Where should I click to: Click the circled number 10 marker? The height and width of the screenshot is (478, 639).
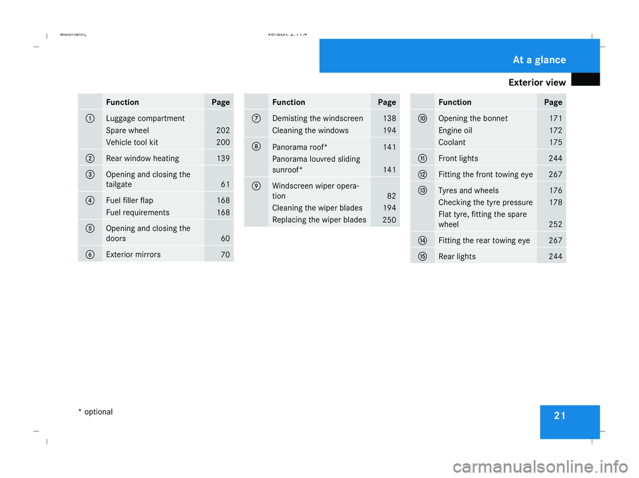[423, 119]
